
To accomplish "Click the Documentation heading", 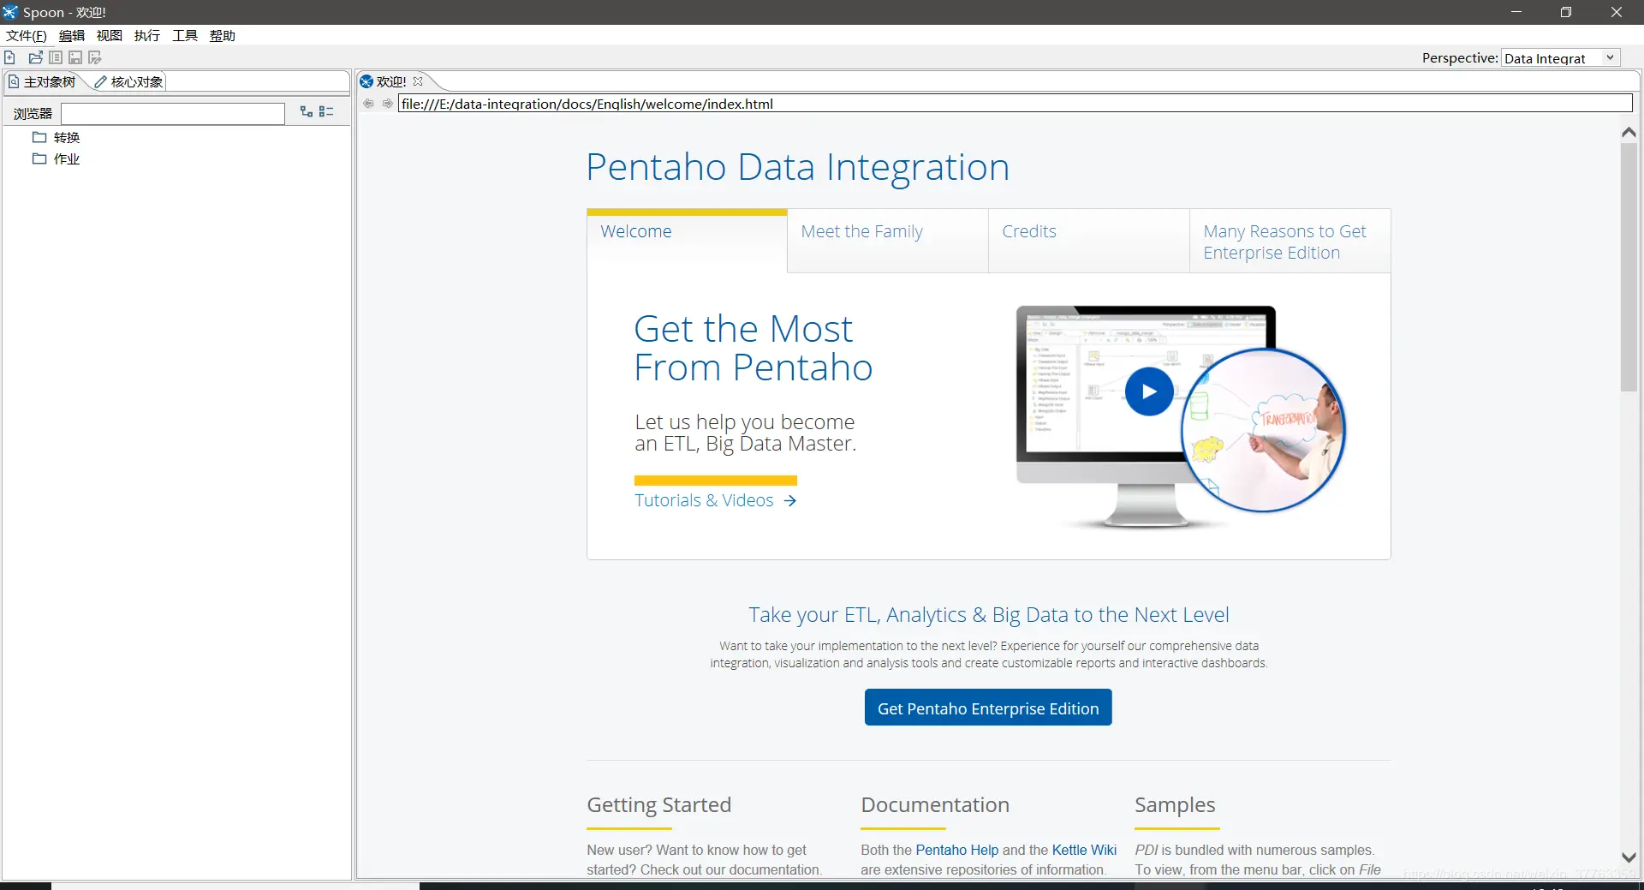I will [935, 805].
